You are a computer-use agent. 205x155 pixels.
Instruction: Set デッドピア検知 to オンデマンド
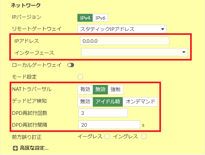[x=140, y=102]
